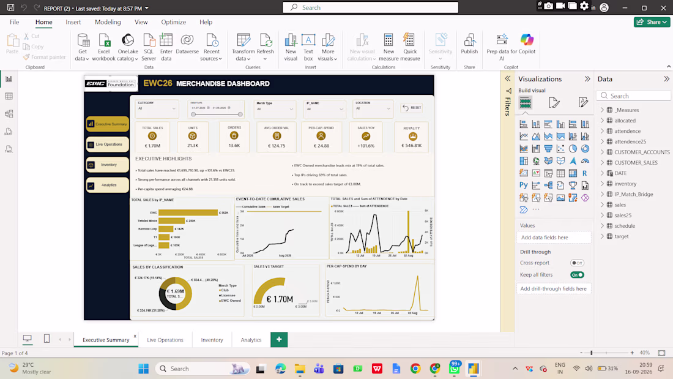Get more visuals ellipsis
Viewport: 673px width, 379px height.
(536, 209)
